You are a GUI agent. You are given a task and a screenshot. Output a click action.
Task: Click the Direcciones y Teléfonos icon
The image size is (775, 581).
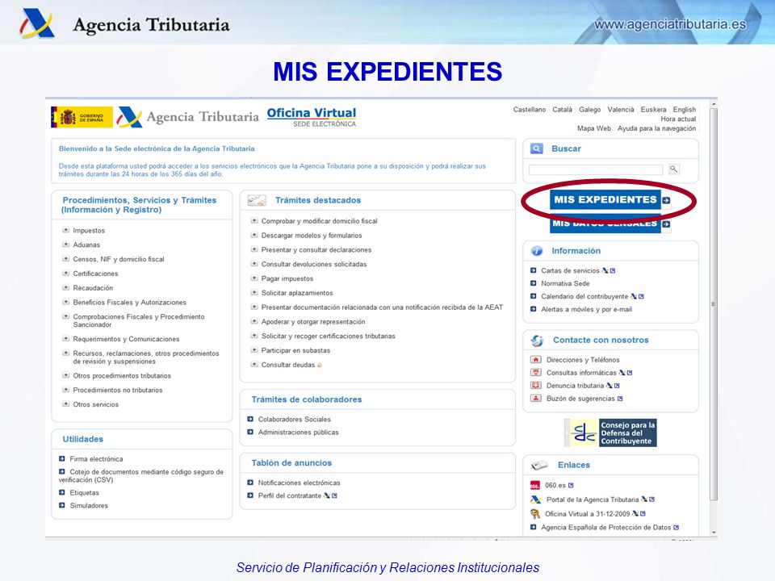click(536, 360)
